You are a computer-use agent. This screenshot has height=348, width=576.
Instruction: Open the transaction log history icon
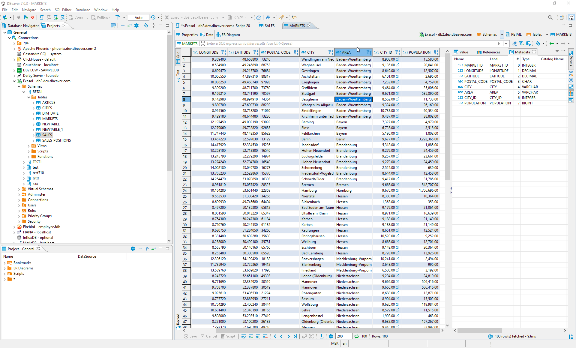pyautogui.click(x=153, y=17)
